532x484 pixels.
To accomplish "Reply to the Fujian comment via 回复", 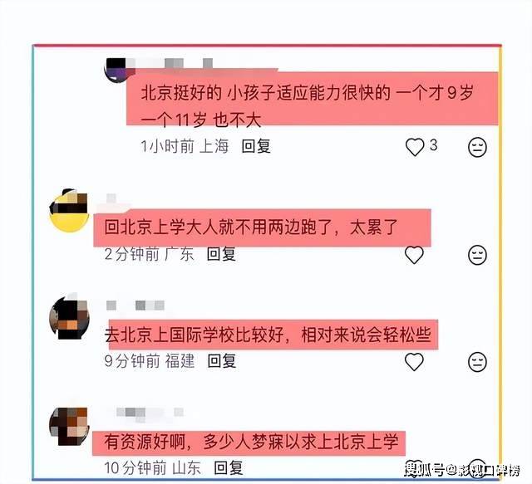I will 222,361.
